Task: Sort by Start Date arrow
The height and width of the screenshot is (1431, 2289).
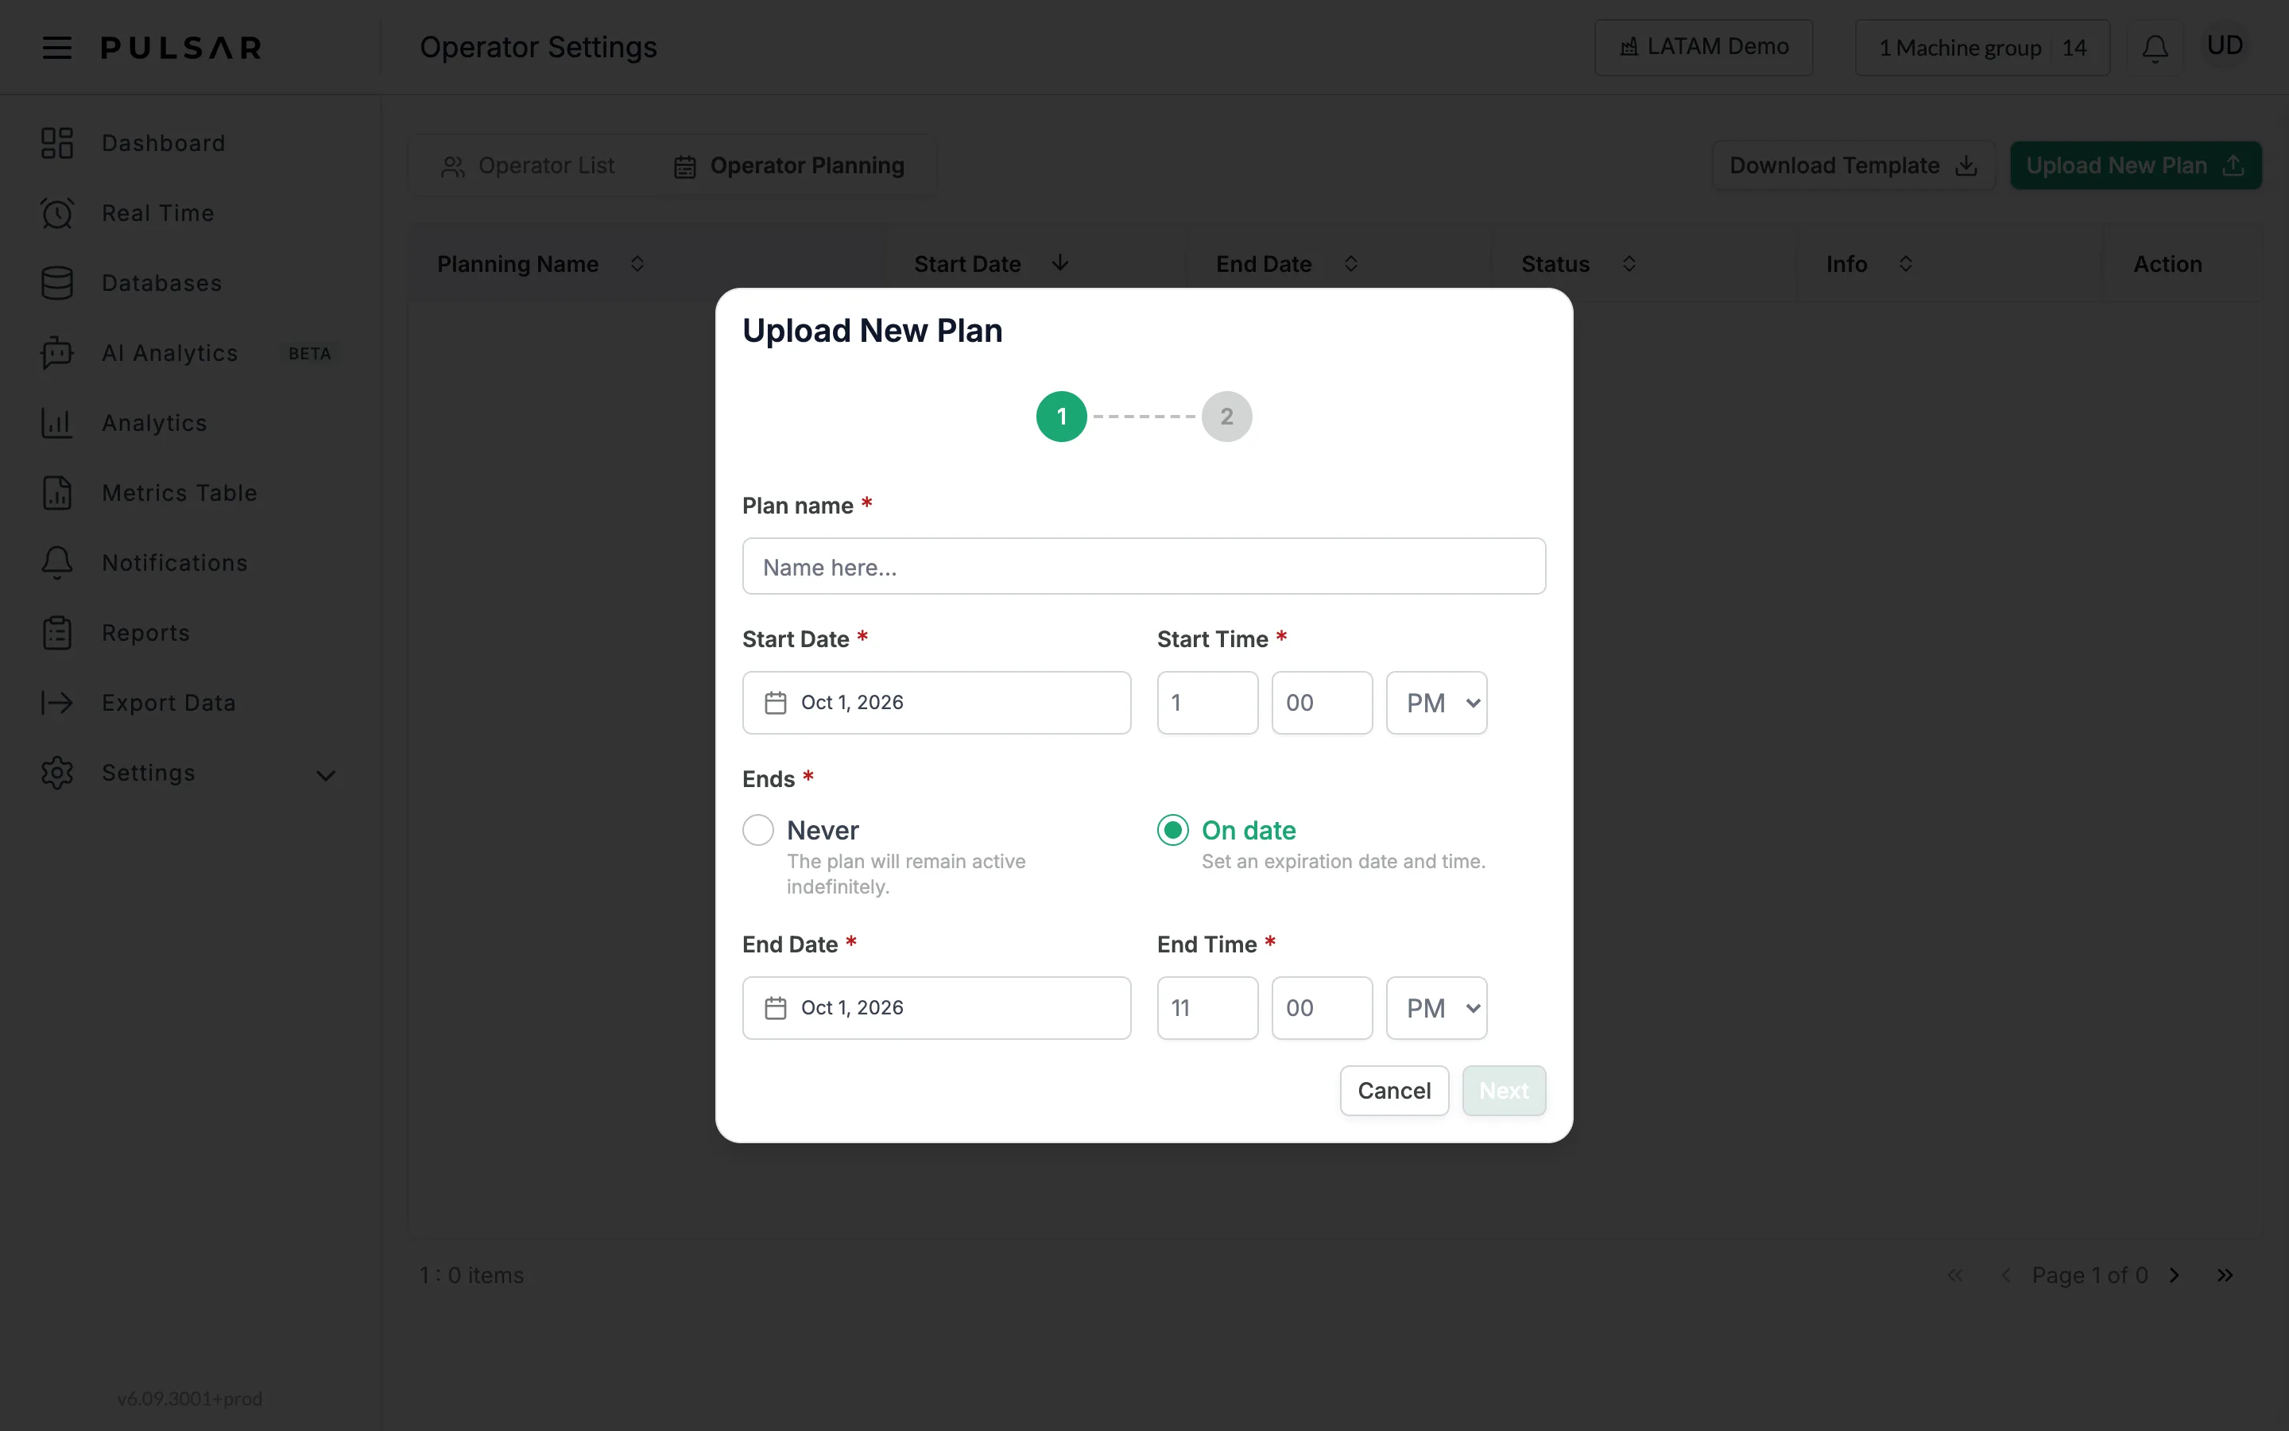Action: point(1060,263)
